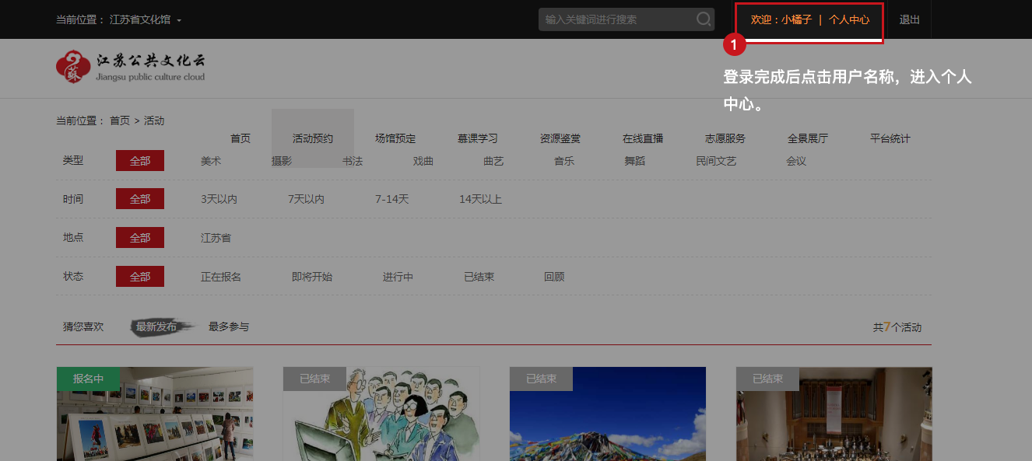
Task: Expand the 江苏省文化馆 location dropdown
Action: pyautogui.click(x=146, y=19)
